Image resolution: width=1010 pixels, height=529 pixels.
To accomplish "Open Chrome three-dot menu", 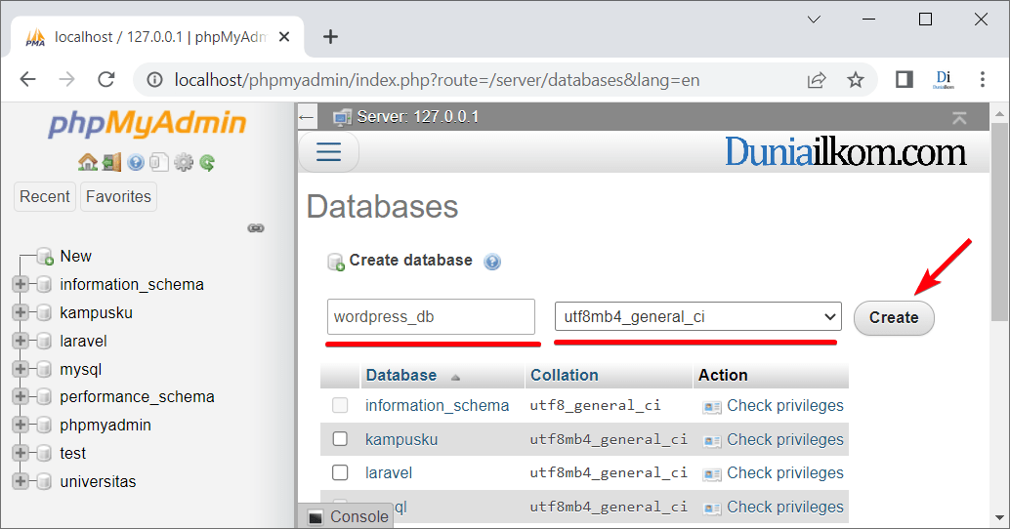I will coord(983,79).
